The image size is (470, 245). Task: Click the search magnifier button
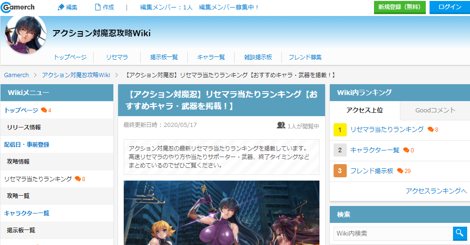click(x=460, y=234)
